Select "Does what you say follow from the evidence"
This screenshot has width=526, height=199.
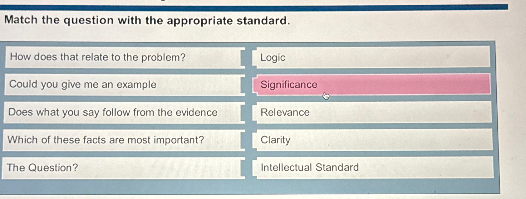[122, 112]
